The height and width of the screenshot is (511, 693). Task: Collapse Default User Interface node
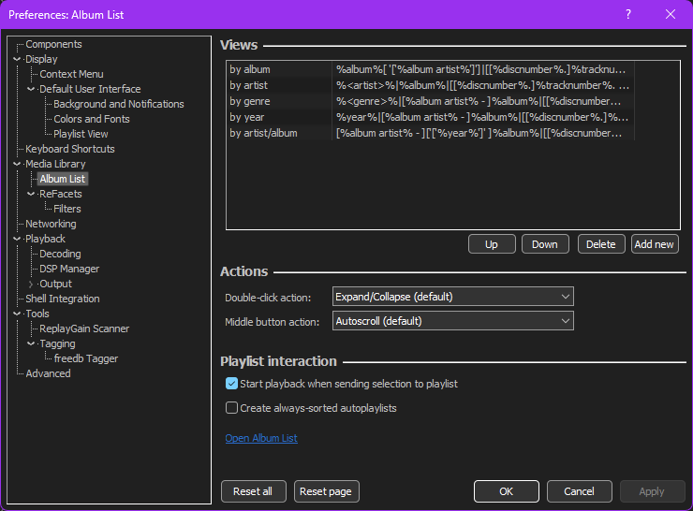[31, 89]
